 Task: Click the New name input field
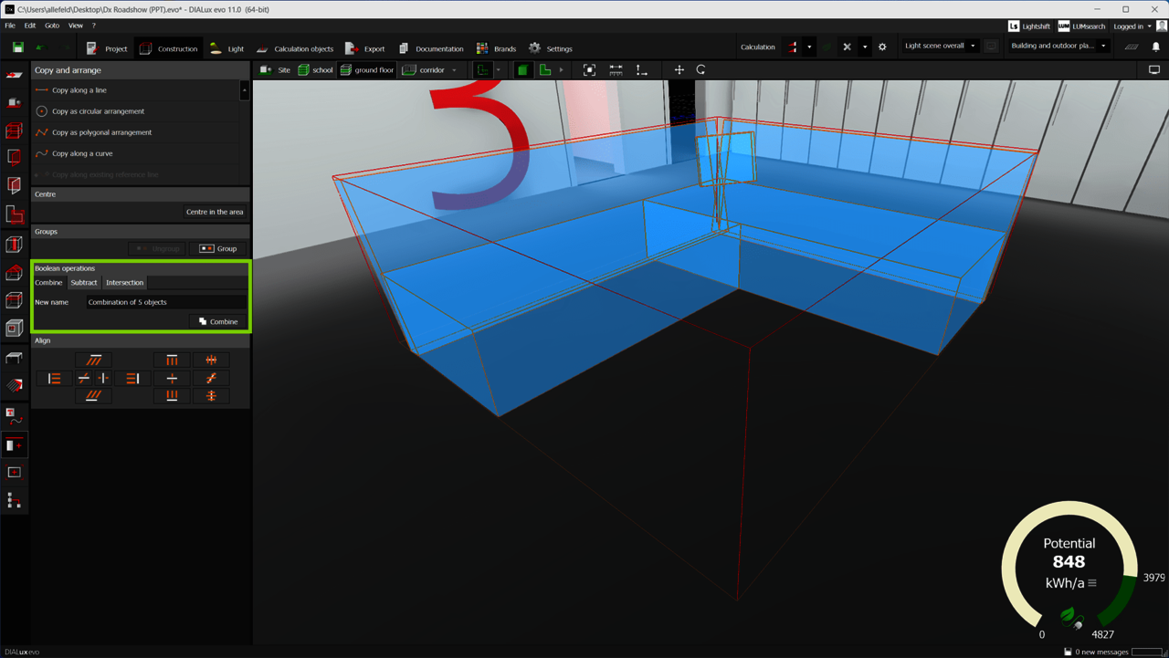point(165,302)
